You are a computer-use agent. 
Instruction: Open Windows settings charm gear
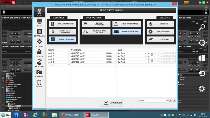[202, 89]
